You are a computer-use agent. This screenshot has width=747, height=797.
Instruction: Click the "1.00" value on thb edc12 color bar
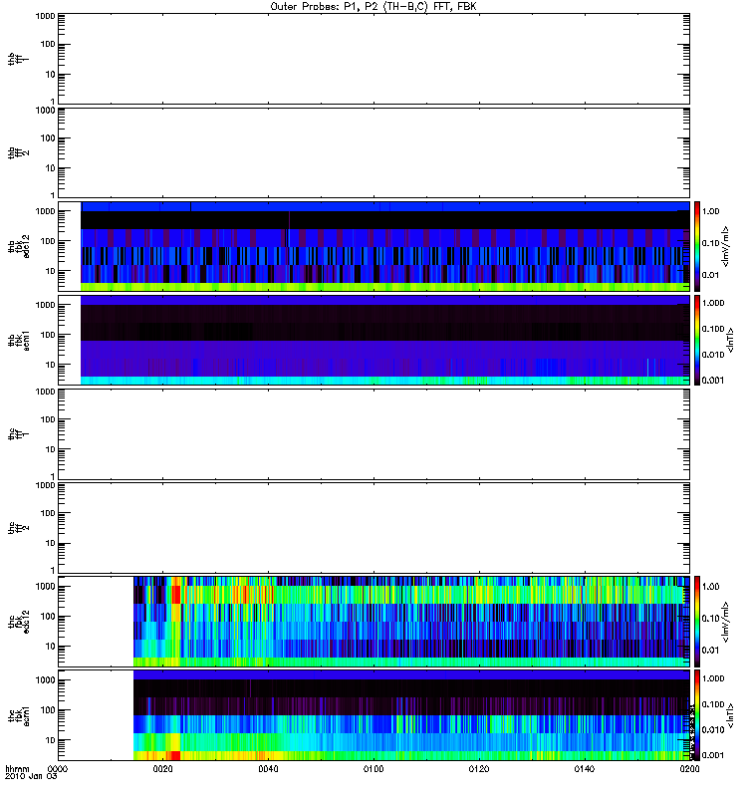coord(711,211)
